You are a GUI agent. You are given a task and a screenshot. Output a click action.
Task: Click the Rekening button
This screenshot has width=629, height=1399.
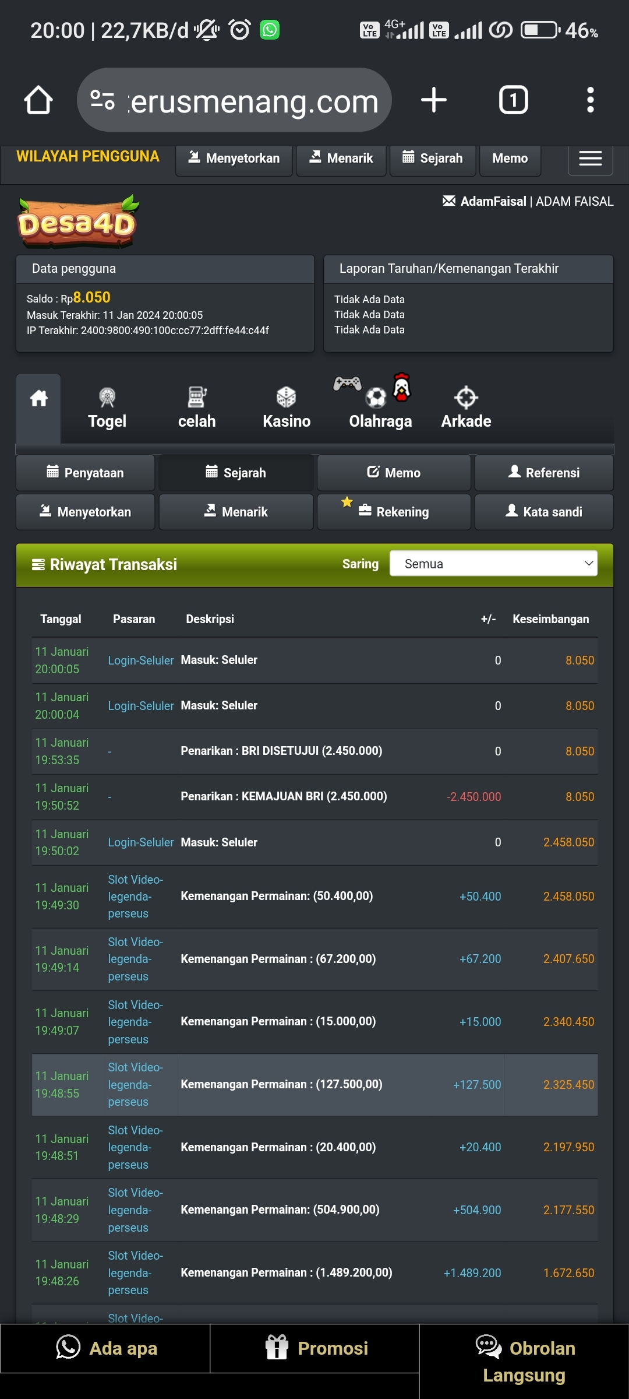(x=394, y=512)
